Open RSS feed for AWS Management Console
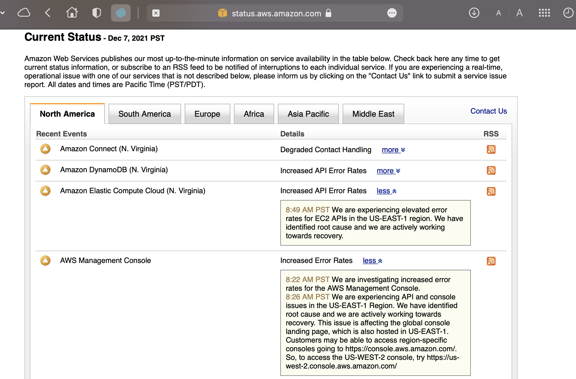This screenshot has width=576, height=379. coord(491,261)
